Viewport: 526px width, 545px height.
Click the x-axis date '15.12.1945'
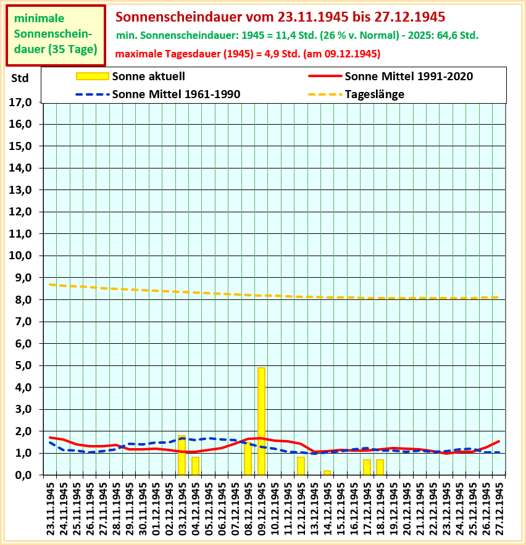point(341,509)
